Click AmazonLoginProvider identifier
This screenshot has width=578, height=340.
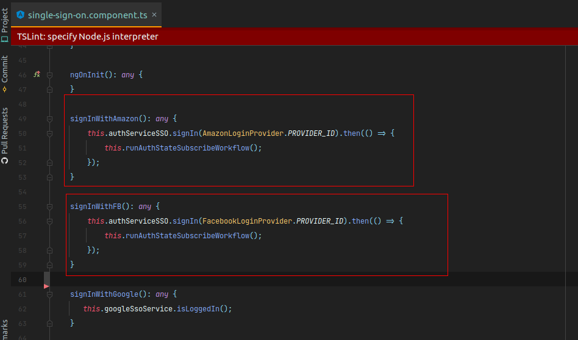243,133
